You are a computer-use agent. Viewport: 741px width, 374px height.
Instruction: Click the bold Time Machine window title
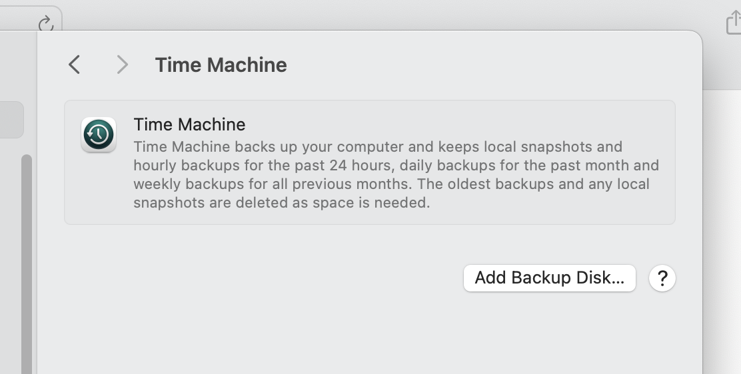tap(221, 65)
